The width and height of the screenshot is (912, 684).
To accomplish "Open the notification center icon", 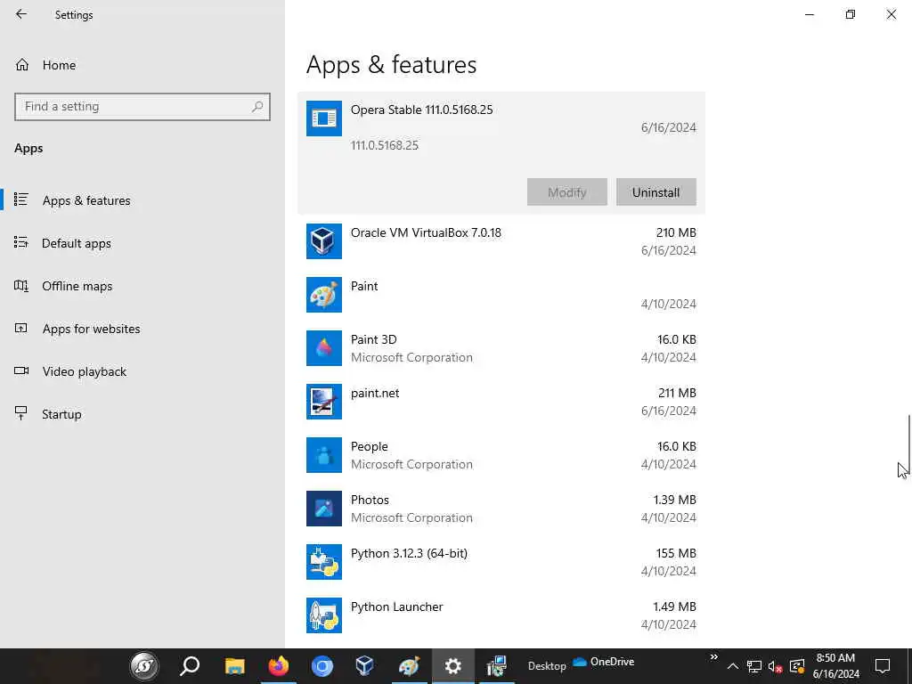I will 883,666.
